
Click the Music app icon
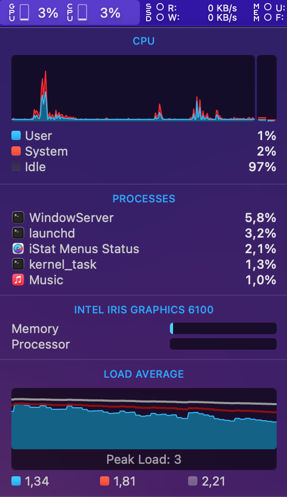tap(18, 280)
